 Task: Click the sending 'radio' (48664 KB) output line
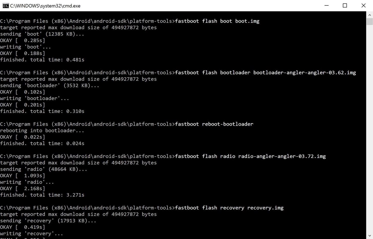coord(44,169)
